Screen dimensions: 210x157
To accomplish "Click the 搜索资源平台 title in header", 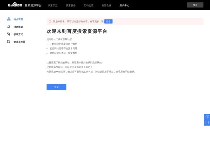I will point(33,6).
